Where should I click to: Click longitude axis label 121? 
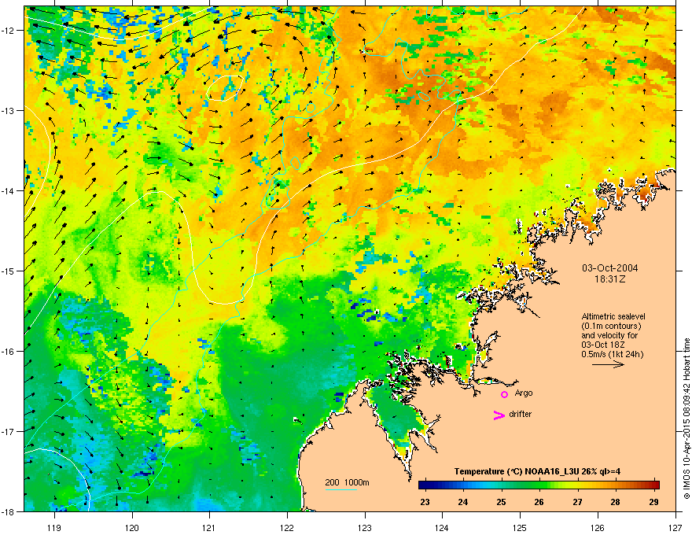coord(209,527)
